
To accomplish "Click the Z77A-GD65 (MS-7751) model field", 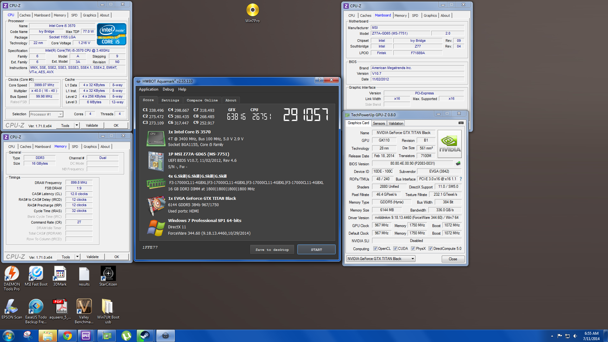I will (x=401, y=33).
